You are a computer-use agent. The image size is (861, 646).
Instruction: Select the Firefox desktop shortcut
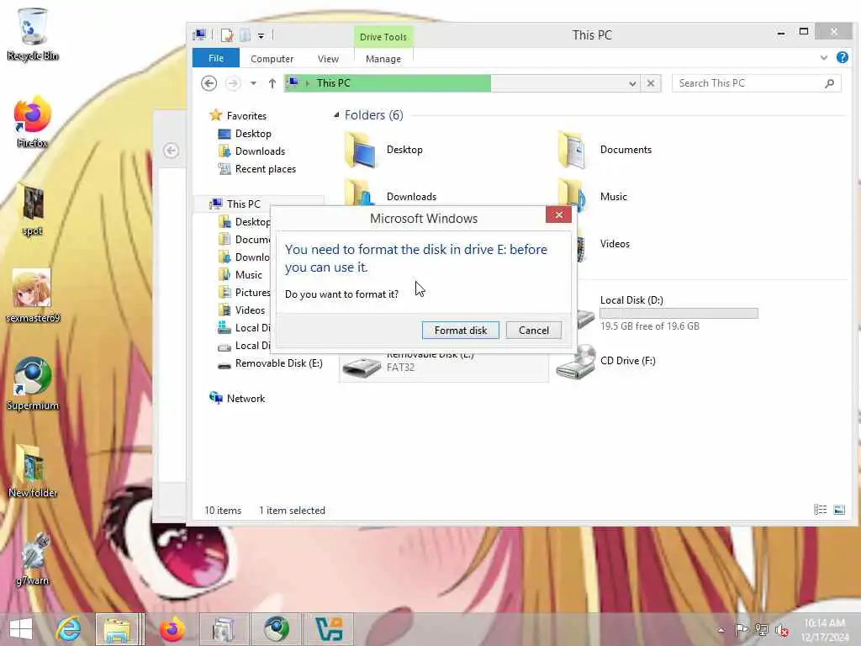click(x=32, y=121)
